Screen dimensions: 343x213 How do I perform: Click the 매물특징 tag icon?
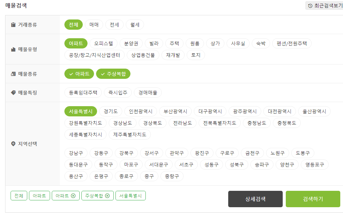coord(13,93)
